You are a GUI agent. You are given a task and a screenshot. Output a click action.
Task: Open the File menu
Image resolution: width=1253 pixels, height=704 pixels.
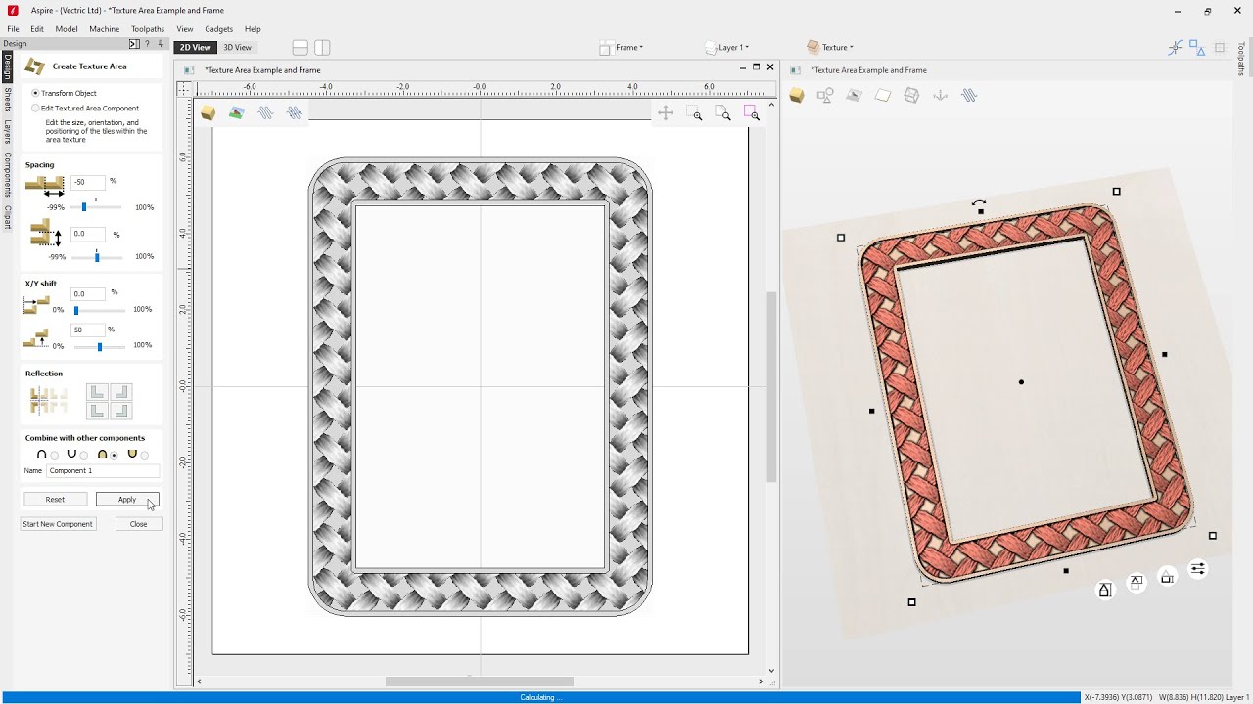tap(13, 29)
